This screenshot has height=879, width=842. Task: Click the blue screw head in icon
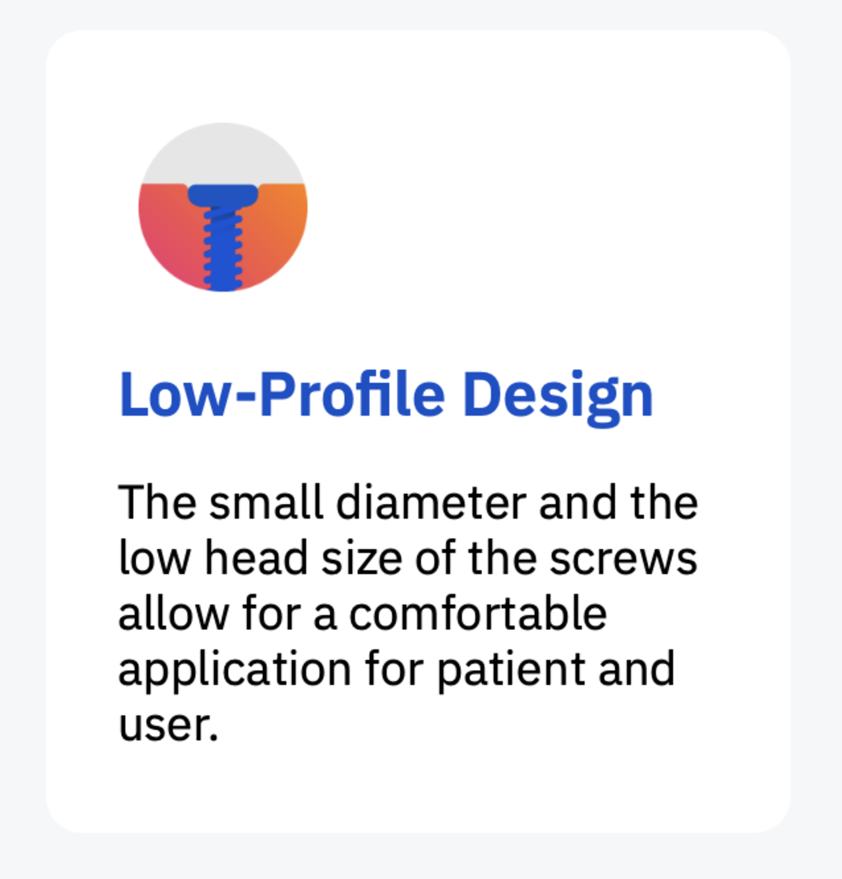[x=223, y=193]
